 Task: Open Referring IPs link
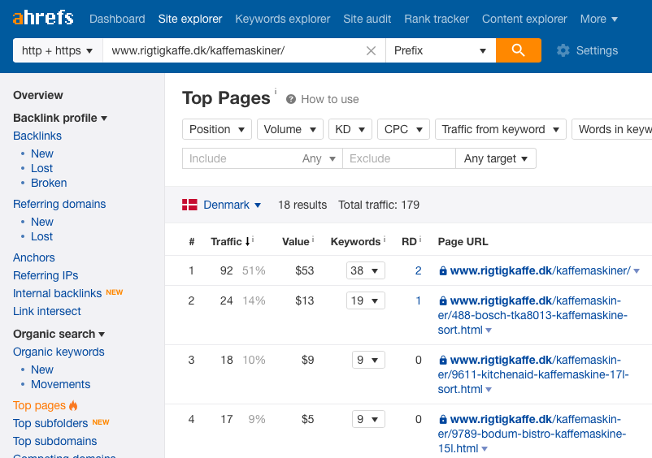[x=46, y=275]
